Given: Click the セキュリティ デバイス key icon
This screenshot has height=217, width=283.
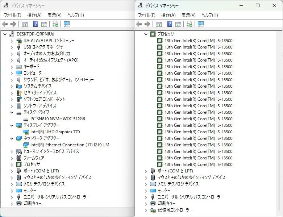Looking at the screenshot, I should (19, 93).
